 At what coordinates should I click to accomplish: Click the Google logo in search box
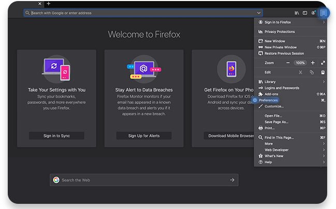(x=56, y=180)
